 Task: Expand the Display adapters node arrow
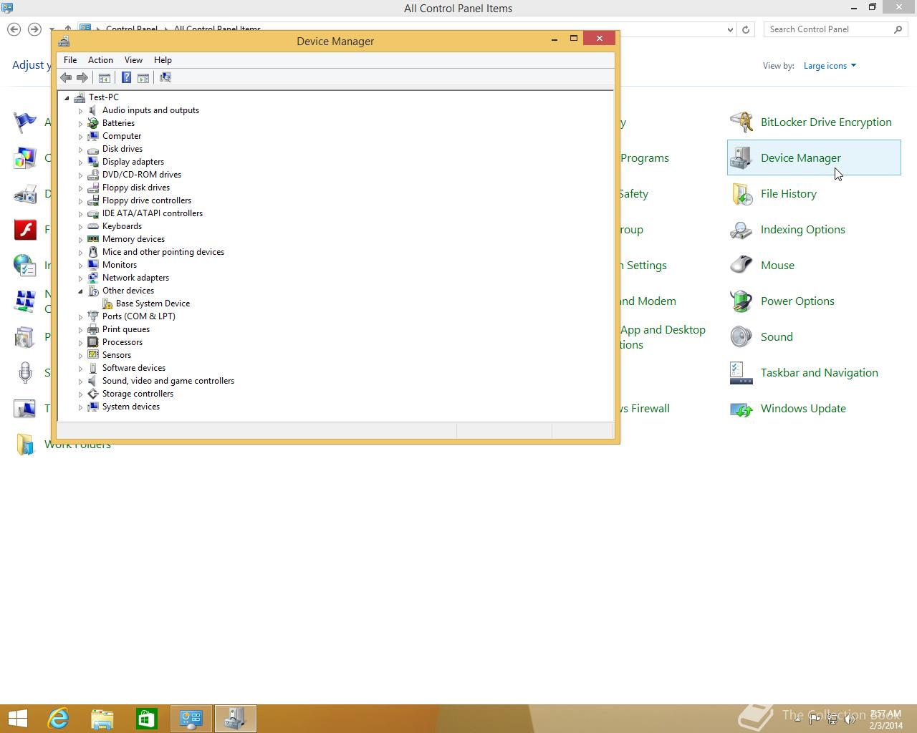[81, 162]
